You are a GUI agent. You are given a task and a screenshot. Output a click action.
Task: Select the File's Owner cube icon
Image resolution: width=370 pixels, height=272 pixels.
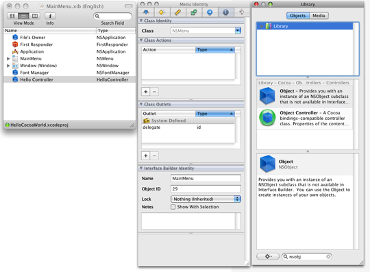(15, 37)
